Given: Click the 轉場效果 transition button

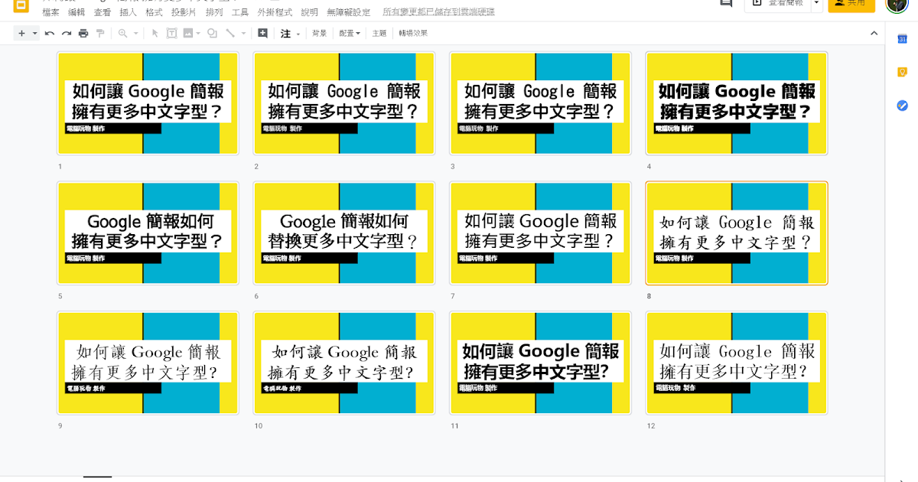Looking at the screenshot, I should pyautogui.click(x=413, y=34).
